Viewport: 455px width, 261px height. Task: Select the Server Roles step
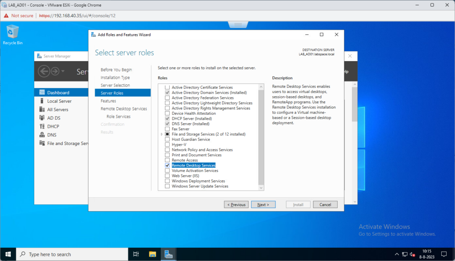coord(123,93)
